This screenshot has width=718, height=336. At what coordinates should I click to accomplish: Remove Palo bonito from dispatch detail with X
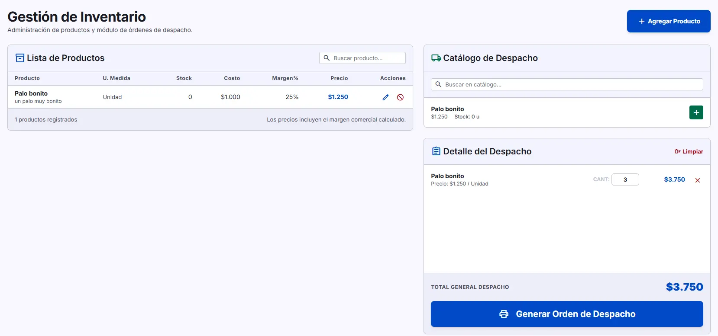[x=697, y=180]
